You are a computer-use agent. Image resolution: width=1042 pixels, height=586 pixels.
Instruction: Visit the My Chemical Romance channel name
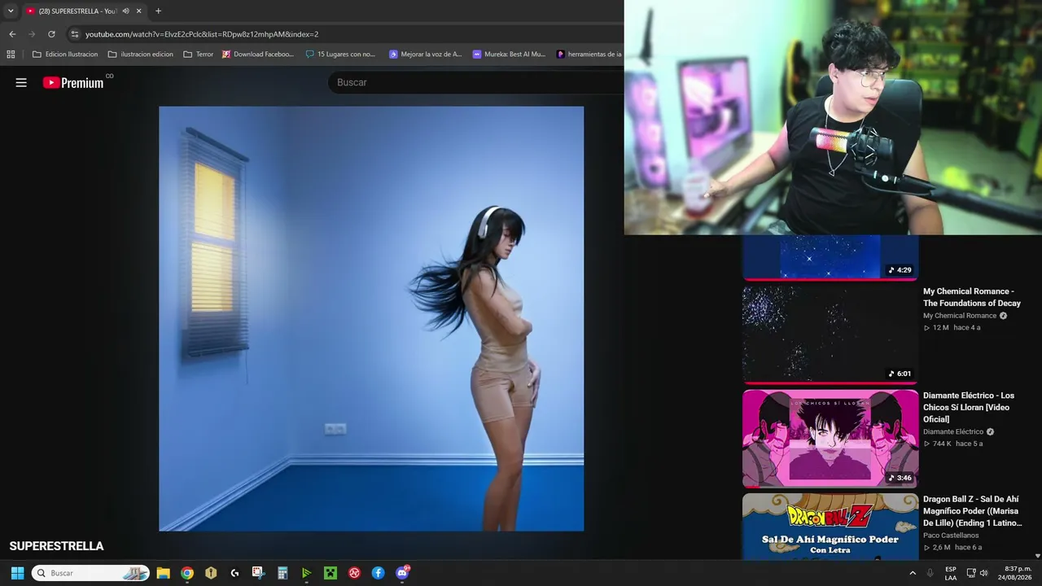tap(960, 316)
